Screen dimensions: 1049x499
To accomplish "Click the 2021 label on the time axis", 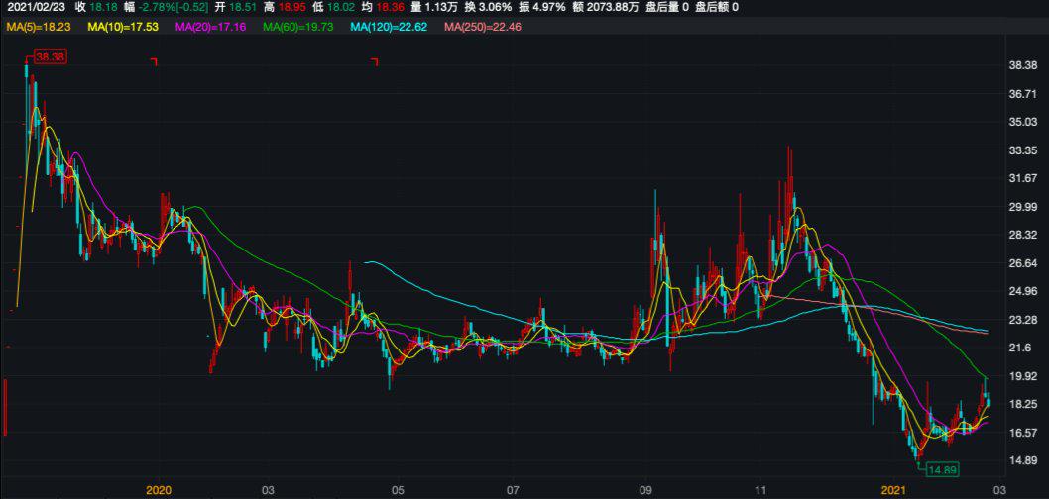I will (893, 490).
